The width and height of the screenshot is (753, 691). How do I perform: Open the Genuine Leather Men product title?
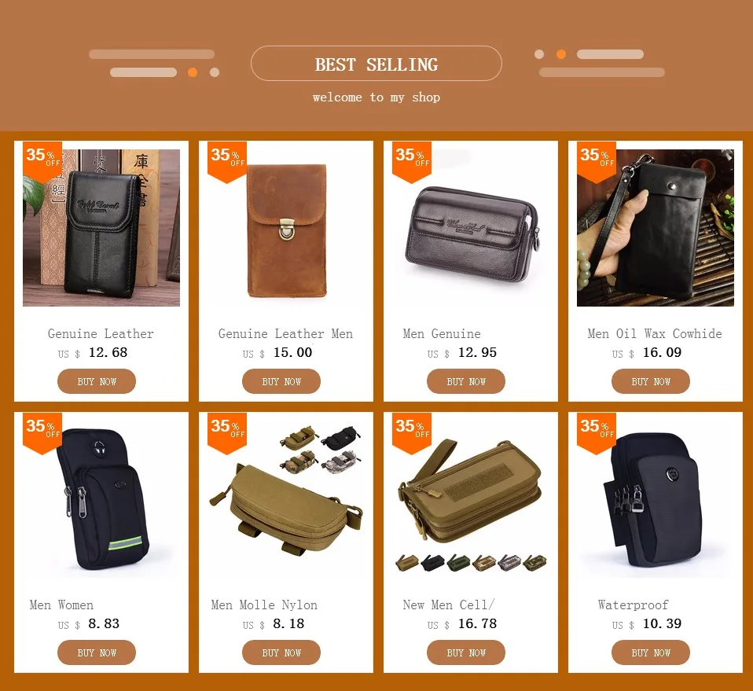(286, 334)
